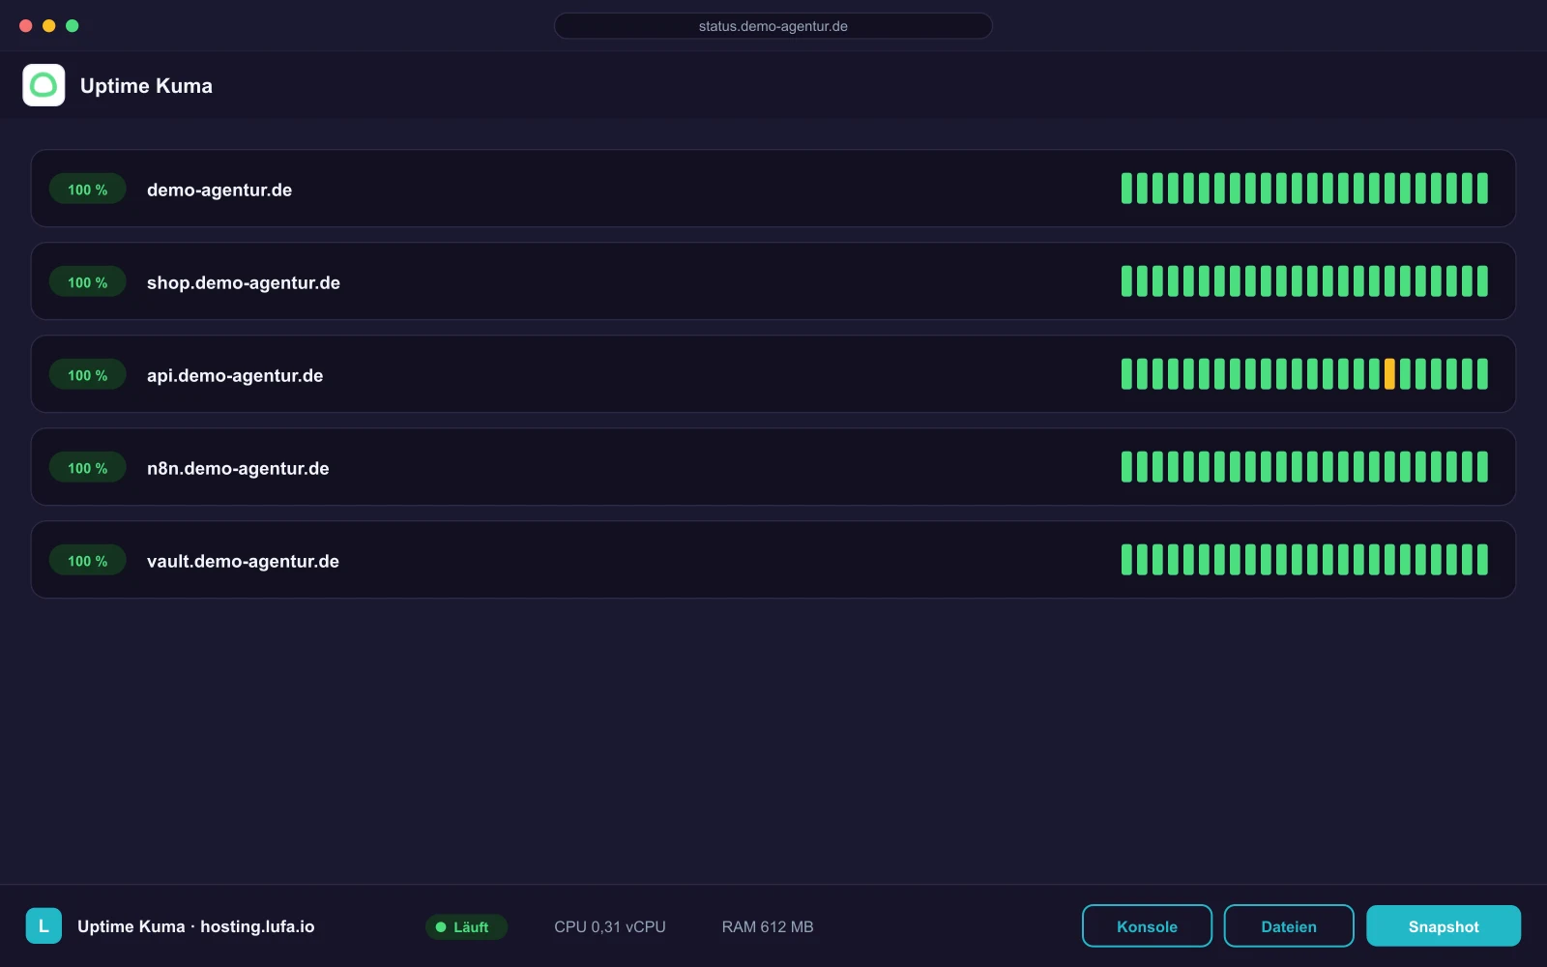The image size is (1547, 967).
Task: Click the 100 % badge for shop.demo-agentur.de
Action: point(88,282)
